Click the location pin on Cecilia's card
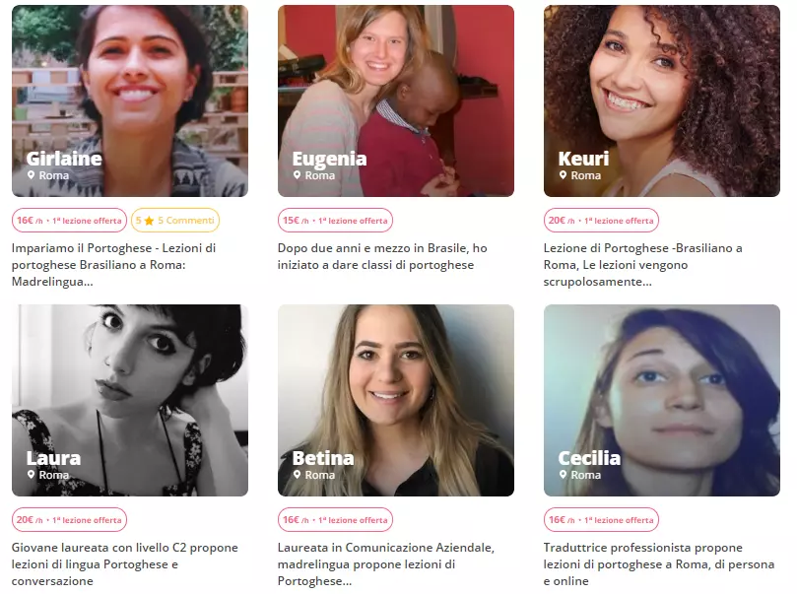The height and width of the screenshot is (594, 797). [564, 475]
